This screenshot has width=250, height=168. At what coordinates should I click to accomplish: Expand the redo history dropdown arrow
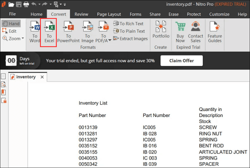tap(51, 5)
